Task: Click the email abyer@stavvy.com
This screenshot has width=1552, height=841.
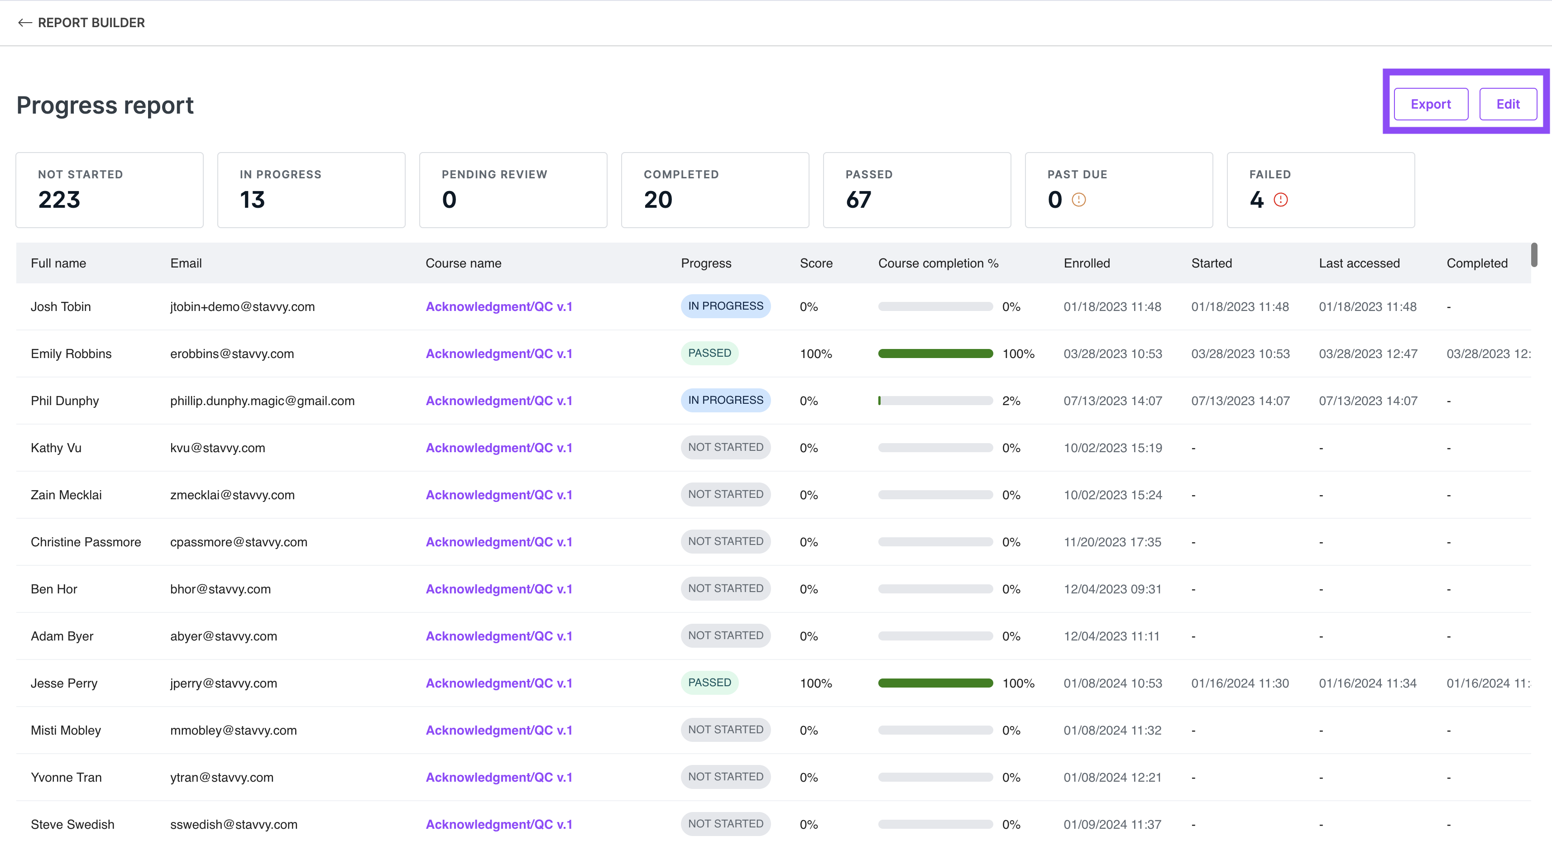Action: (x=224, y=636)
